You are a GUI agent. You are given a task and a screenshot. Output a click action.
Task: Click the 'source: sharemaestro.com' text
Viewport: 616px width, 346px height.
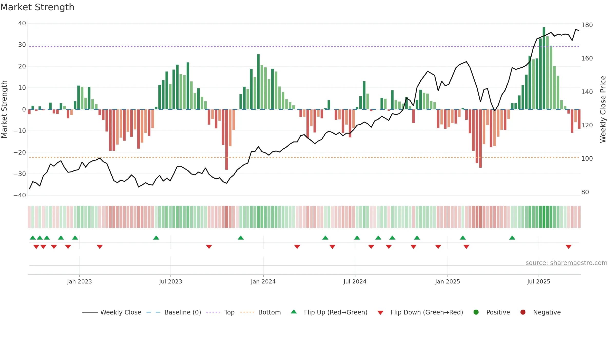coord(566,263)
